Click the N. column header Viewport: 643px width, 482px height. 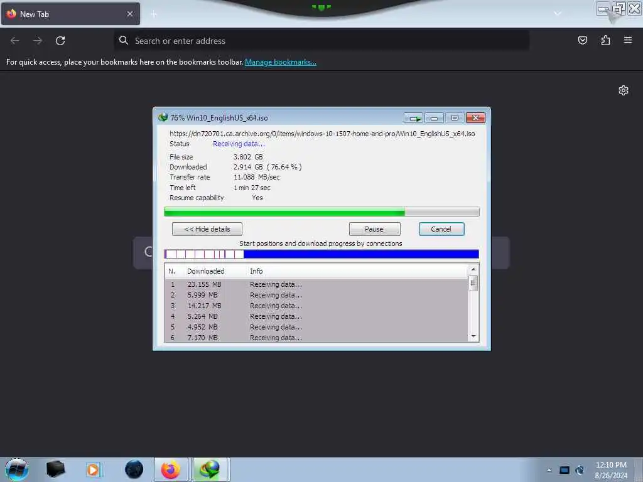coord(172,271)
